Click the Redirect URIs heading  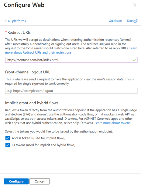(19, 33)
